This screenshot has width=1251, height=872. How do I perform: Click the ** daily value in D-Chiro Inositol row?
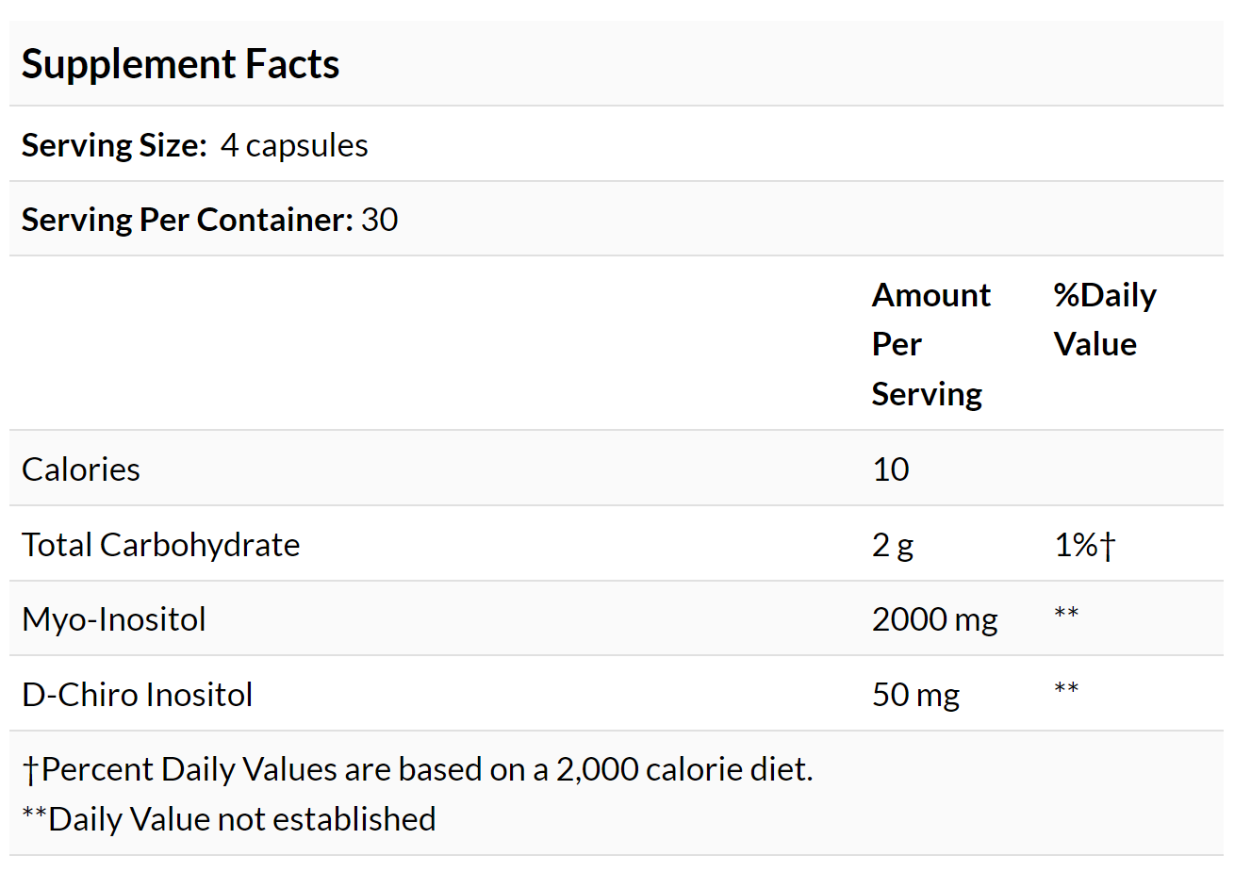[1066, 689]
